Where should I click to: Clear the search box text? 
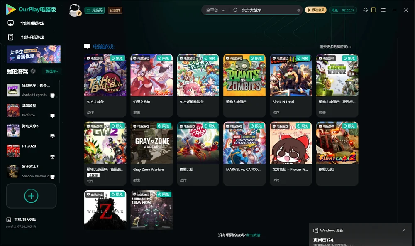click(x=298, y=10)
